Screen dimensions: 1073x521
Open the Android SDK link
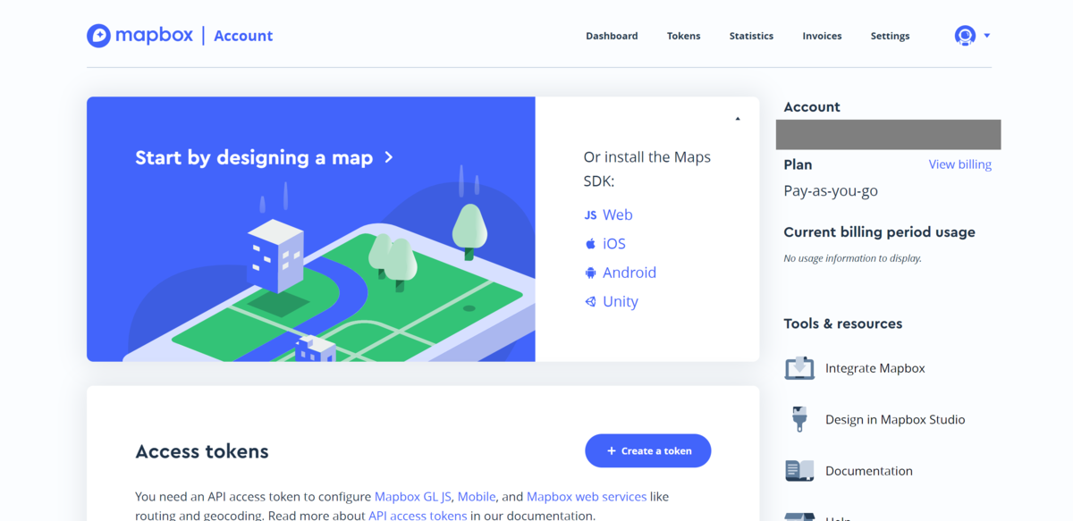click(x=629, y=273)
